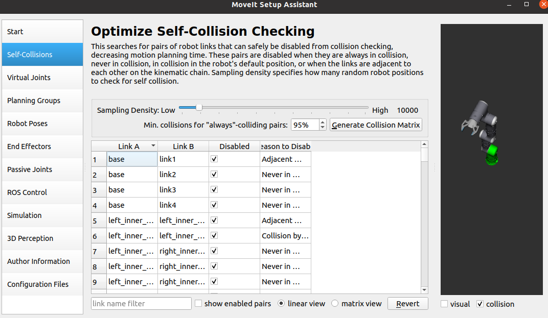Enable the visual checkbox
Screen dimensions: 548x318
(x=444, y=304)
